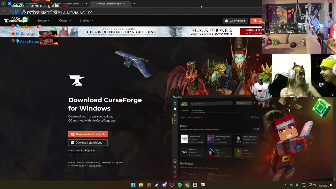Expand the Browse menu
Screen dimensions: 336x189
[44, 20]
